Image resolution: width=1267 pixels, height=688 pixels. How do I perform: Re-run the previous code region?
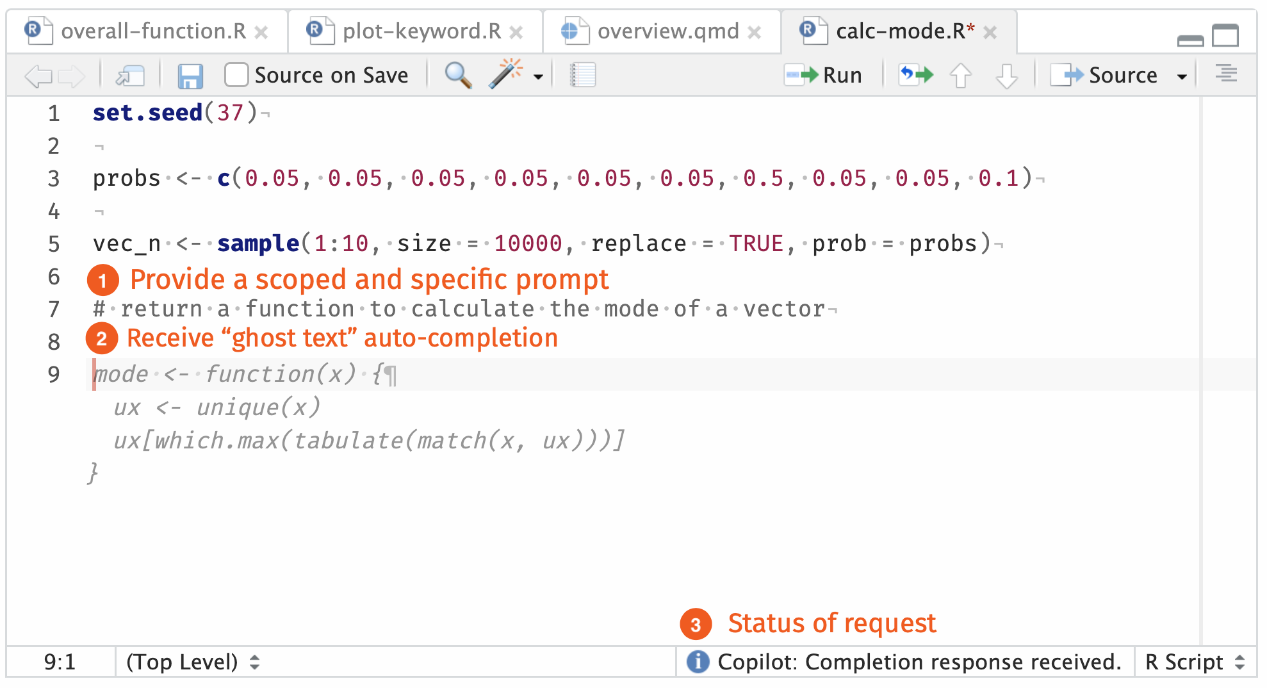click(915, 74)
